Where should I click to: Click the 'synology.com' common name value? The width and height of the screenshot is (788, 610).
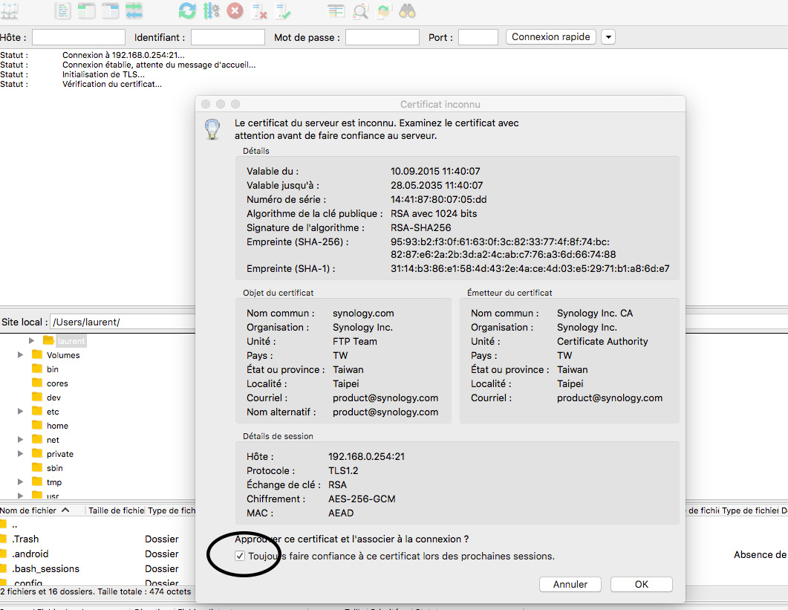(x=363, y=314)
